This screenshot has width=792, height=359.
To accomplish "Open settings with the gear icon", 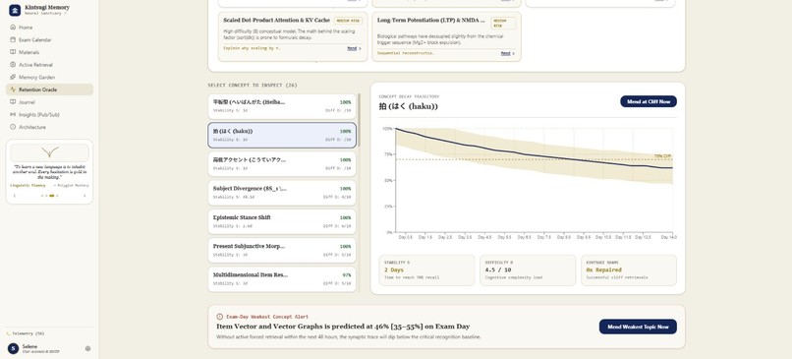I will [x=87, y=348].
